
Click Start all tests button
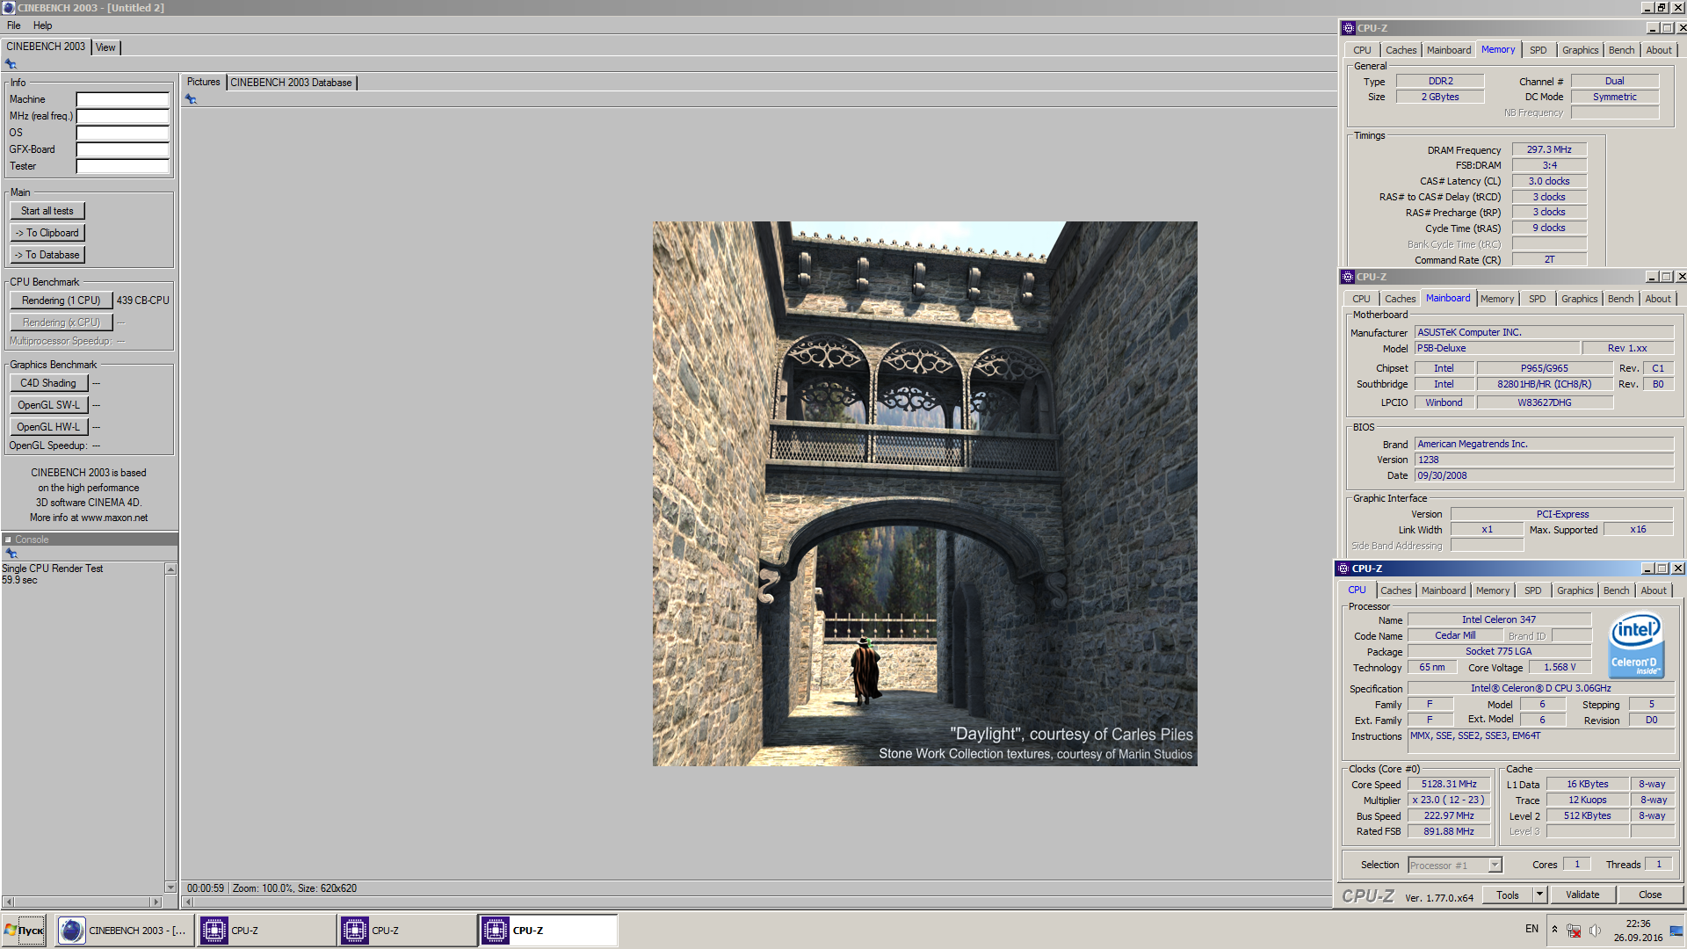pos(47,211)
